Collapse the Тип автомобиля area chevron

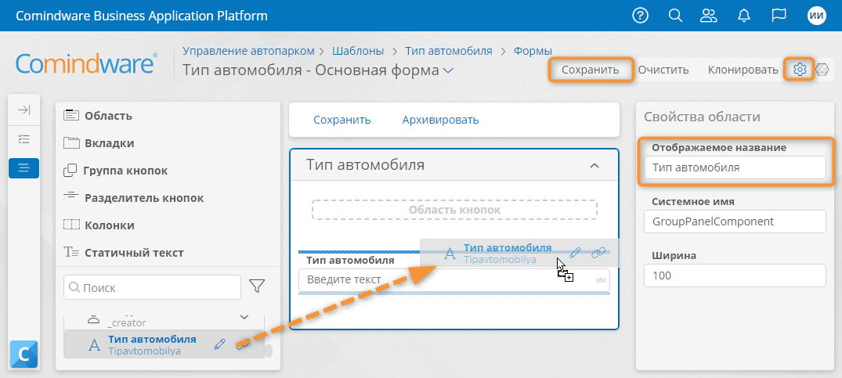pos(594,166)
